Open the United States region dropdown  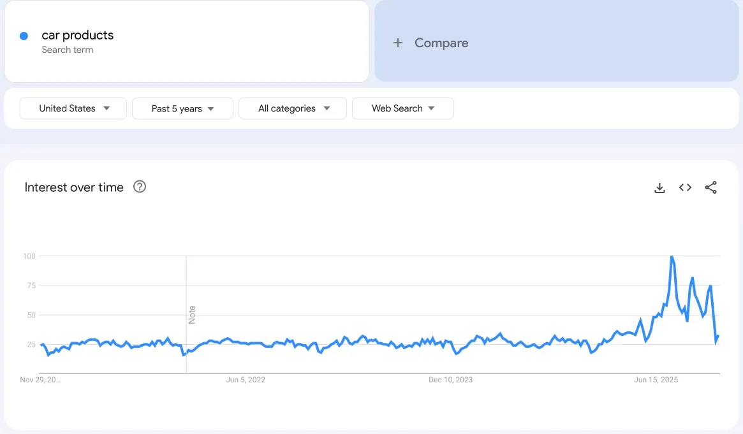pos(73,108)
